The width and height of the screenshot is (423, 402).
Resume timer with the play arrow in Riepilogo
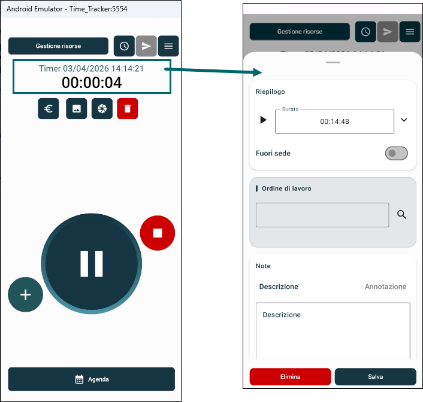pos(263,120)
